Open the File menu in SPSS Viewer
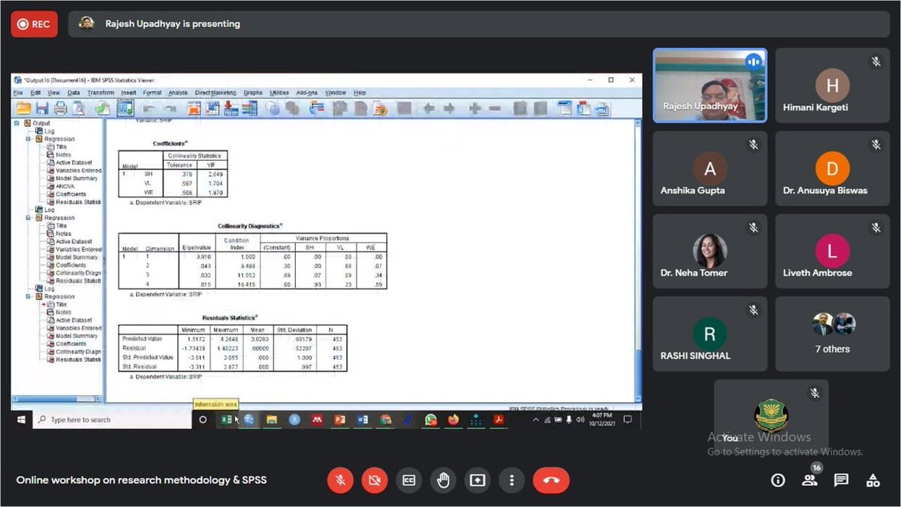This screenshot has height=507, width=901. point(18,92)
